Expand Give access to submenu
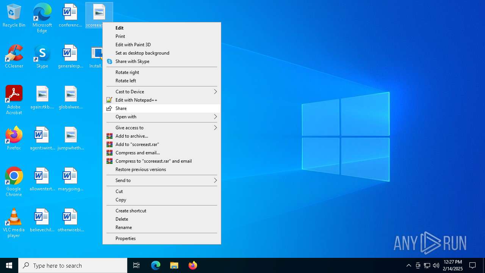Viewport: 485px width, 273px height. (162, 128)
